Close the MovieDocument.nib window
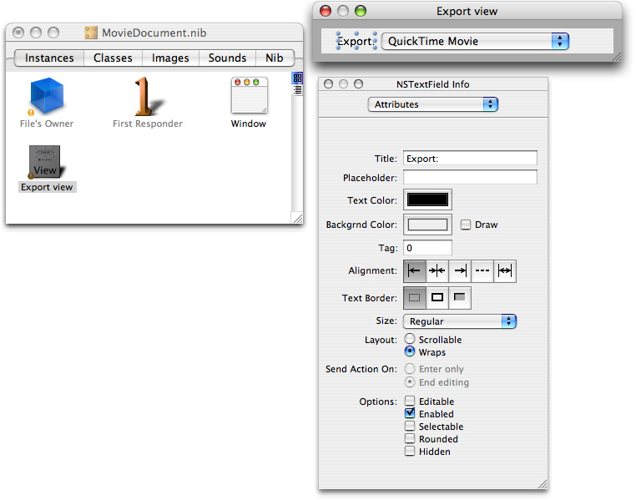 18,33
